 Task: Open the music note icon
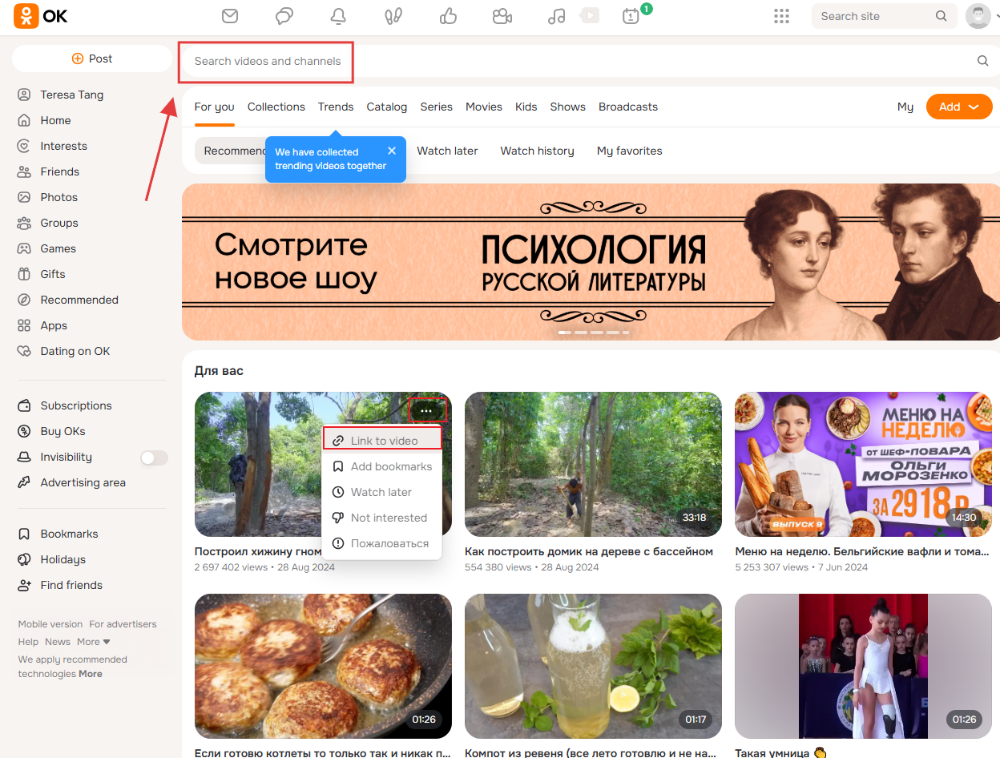(556, 16)
